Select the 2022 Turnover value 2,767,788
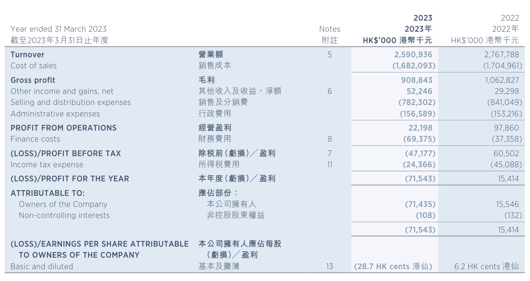The width and height of the screenshot is (530, 281). coord(501,55)
